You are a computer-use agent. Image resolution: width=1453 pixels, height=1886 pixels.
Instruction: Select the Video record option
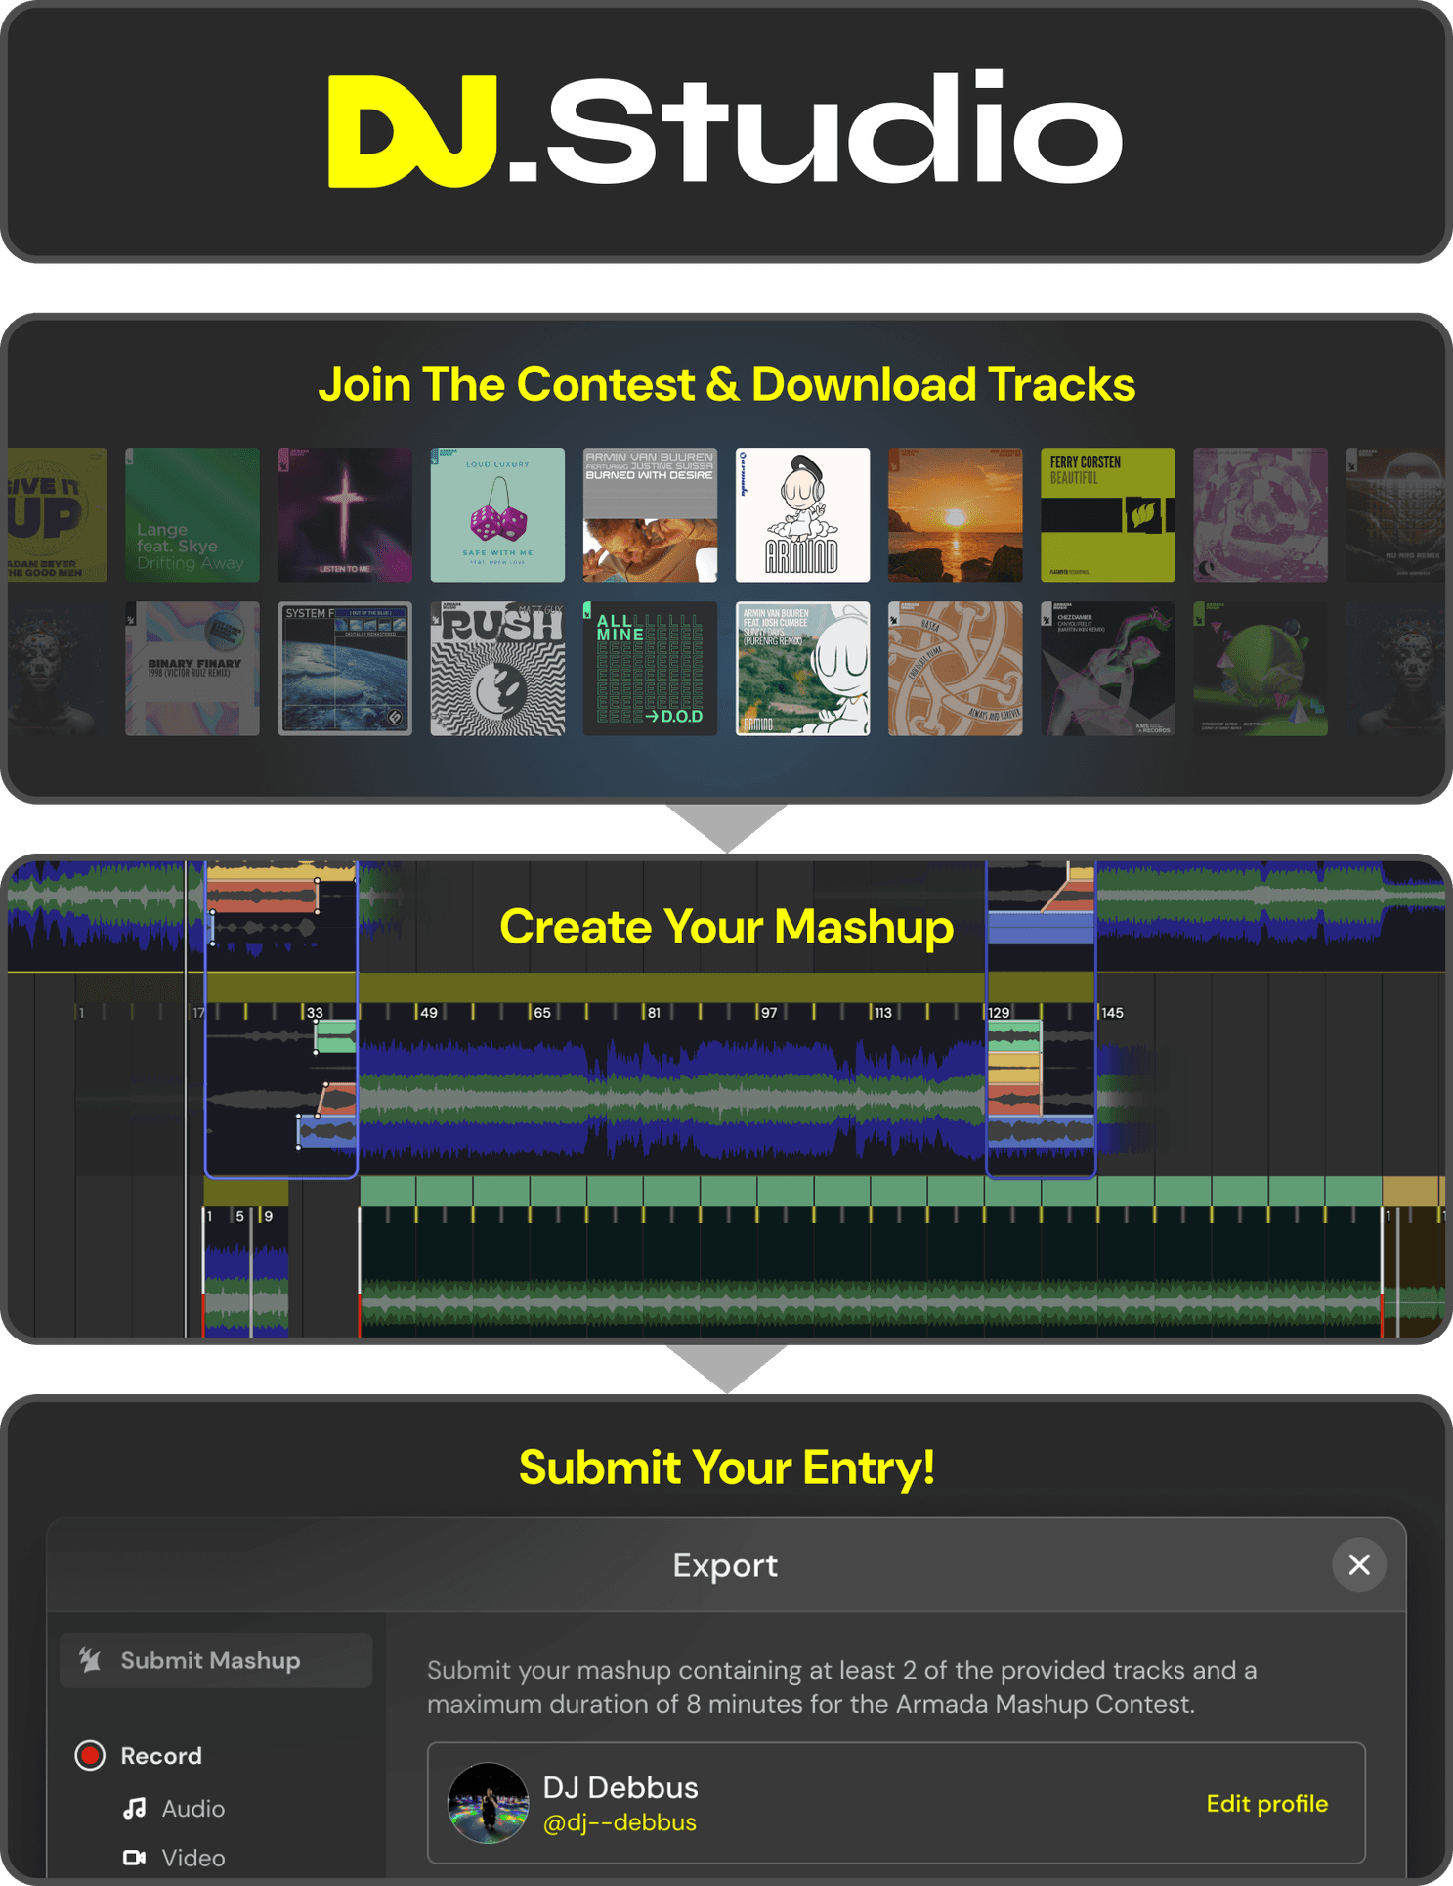pos(192,1857)
